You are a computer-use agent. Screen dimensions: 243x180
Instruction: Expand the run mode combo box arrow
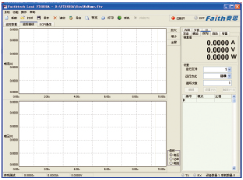(x=229, y=76)
